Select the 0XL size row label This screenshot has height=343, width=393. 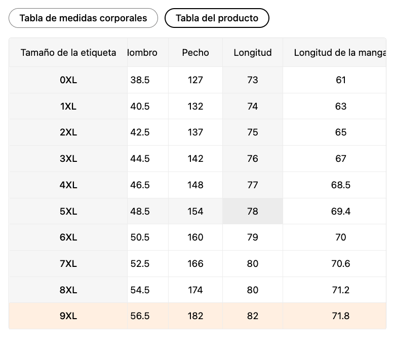point(68,80)
